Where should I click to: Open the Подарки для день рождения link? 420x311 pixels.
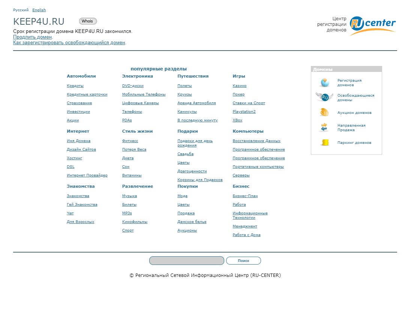coord(195,143)
